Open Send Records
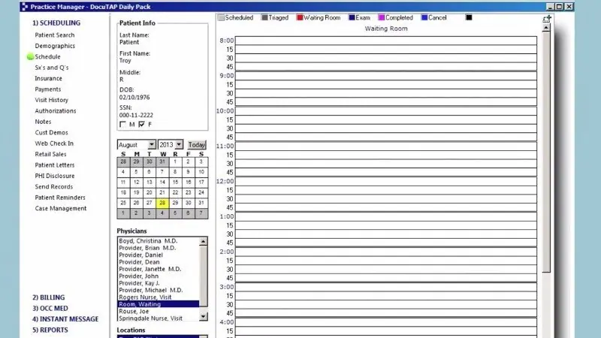The image size is (601, 338). 53,186
